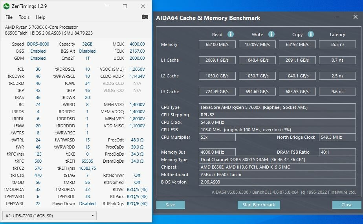Click the ProcOdt value 48.0 Ω
This screenshot has width=363, height=224.
137,140
